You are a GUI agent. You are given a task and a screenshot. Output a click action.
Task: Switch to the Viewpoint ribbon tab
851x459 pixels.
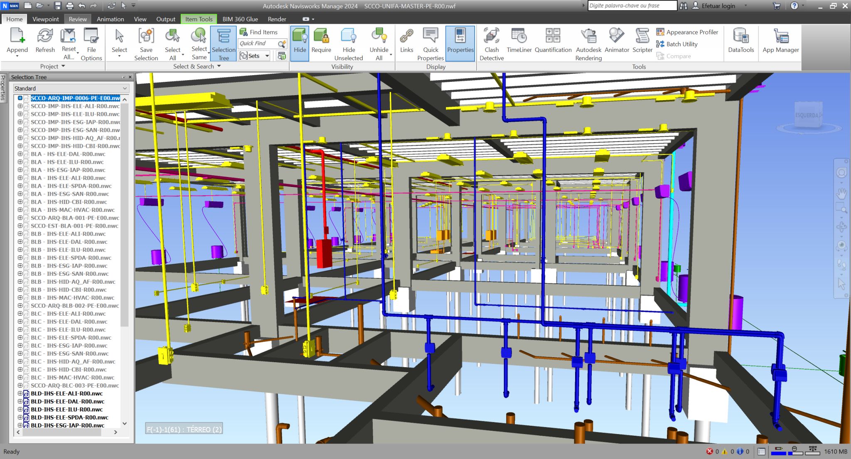45,19
